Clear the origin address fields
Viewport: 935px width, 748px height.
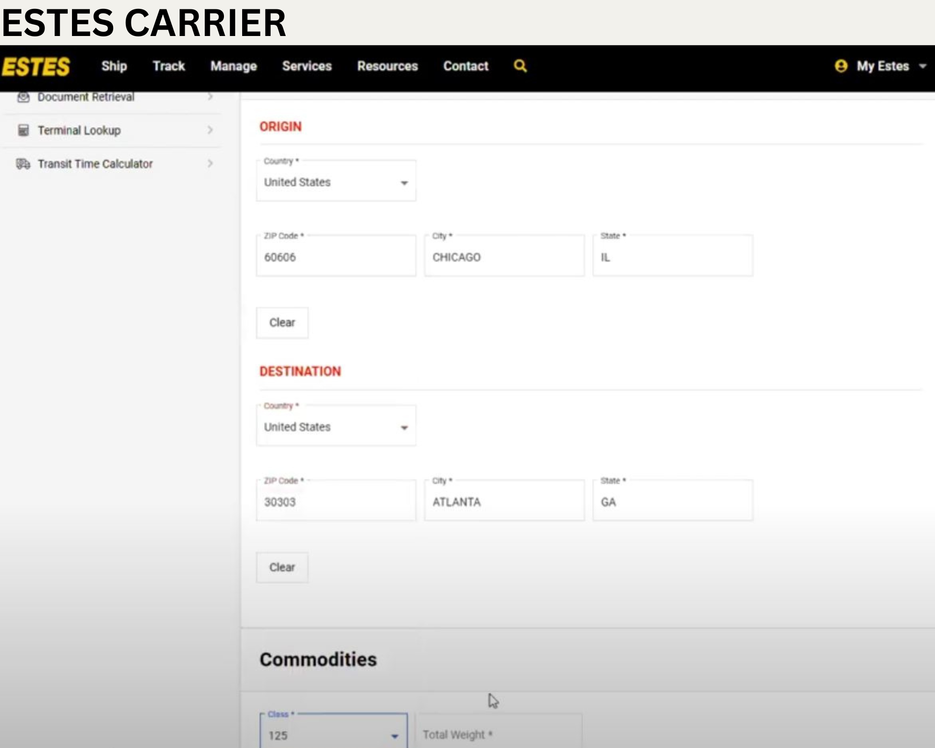[x=282, y=323]
